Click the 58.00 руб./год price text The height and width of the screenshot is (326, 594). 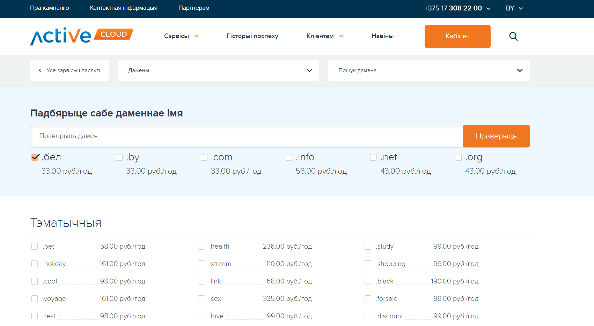tap(123, 247)
